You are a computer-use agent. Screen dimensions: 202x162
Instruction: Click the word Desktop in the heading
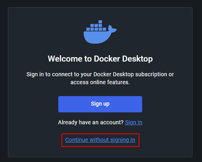(137, 59)
